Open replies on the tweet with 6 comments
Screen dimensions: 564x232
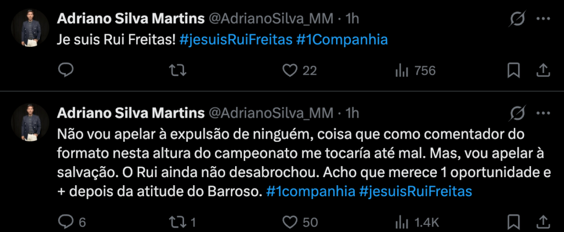click(x=66, y=222)
